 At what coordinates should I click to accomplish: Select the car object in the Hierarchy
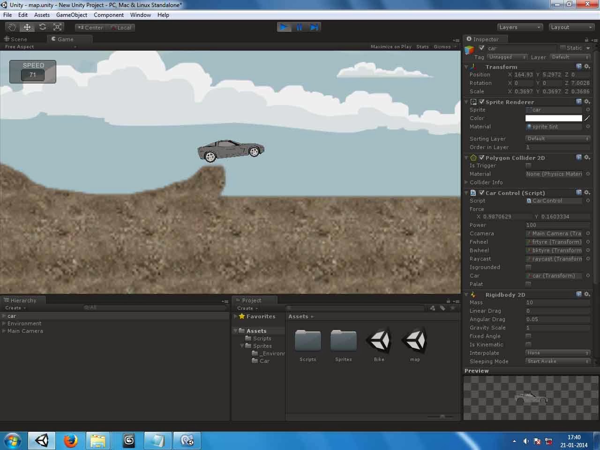(12, 316)
